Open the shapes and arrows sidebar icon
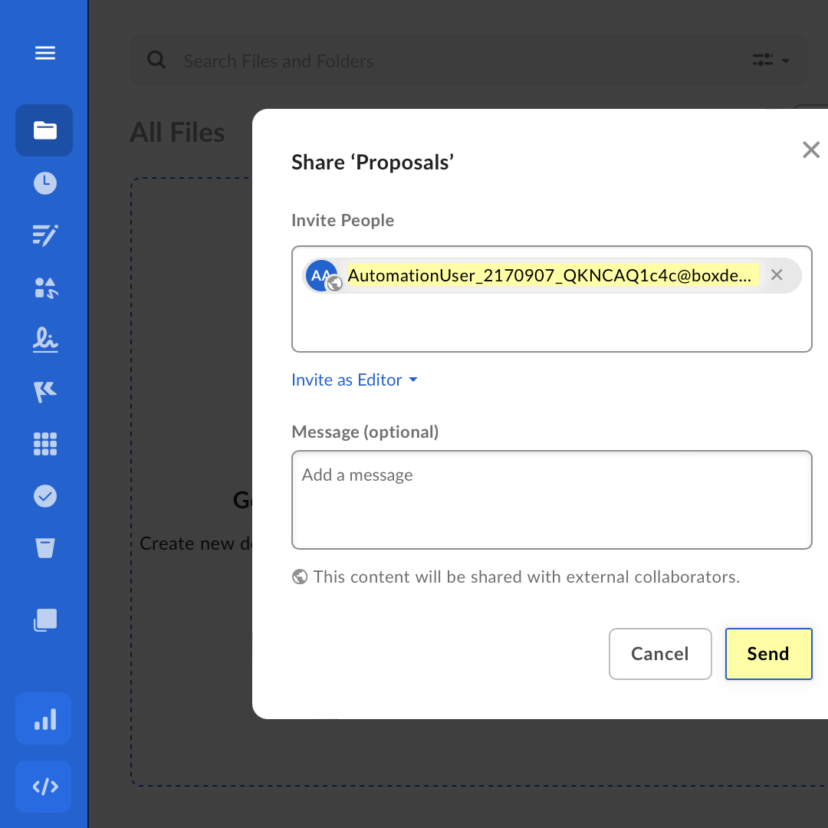 coord(45,287)
